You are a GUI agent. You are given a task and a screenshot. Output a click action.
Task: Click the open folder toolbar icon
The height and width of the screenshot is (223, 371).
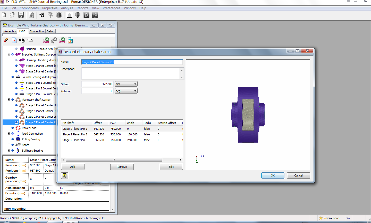point(12,15)
